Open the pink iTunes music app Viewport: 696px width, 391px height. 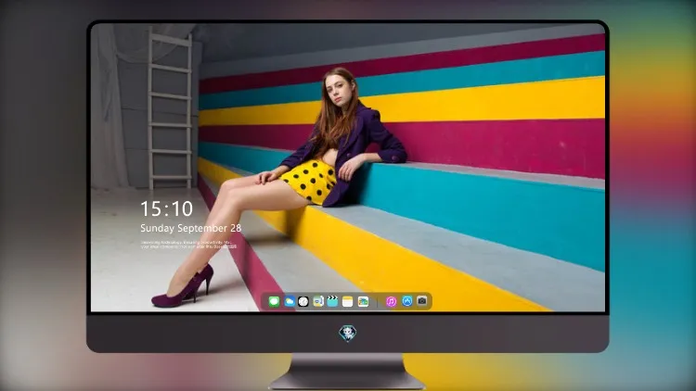[x=391, y=302]
